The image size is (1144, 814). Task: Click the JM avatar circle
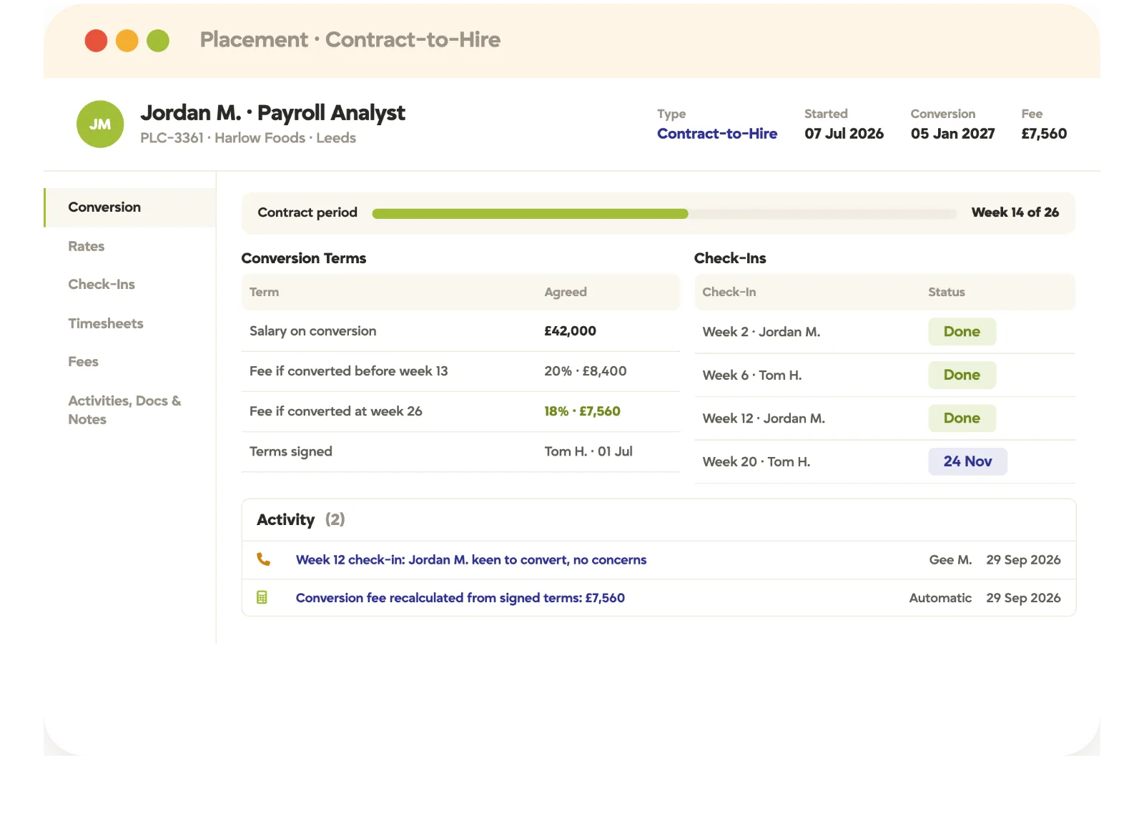pyautogui.click(x=100, y=124)
